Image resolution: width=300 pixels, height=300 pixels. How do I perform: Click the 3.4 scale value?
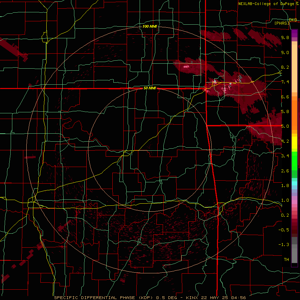pyautogui.click(x=285, y=156)
